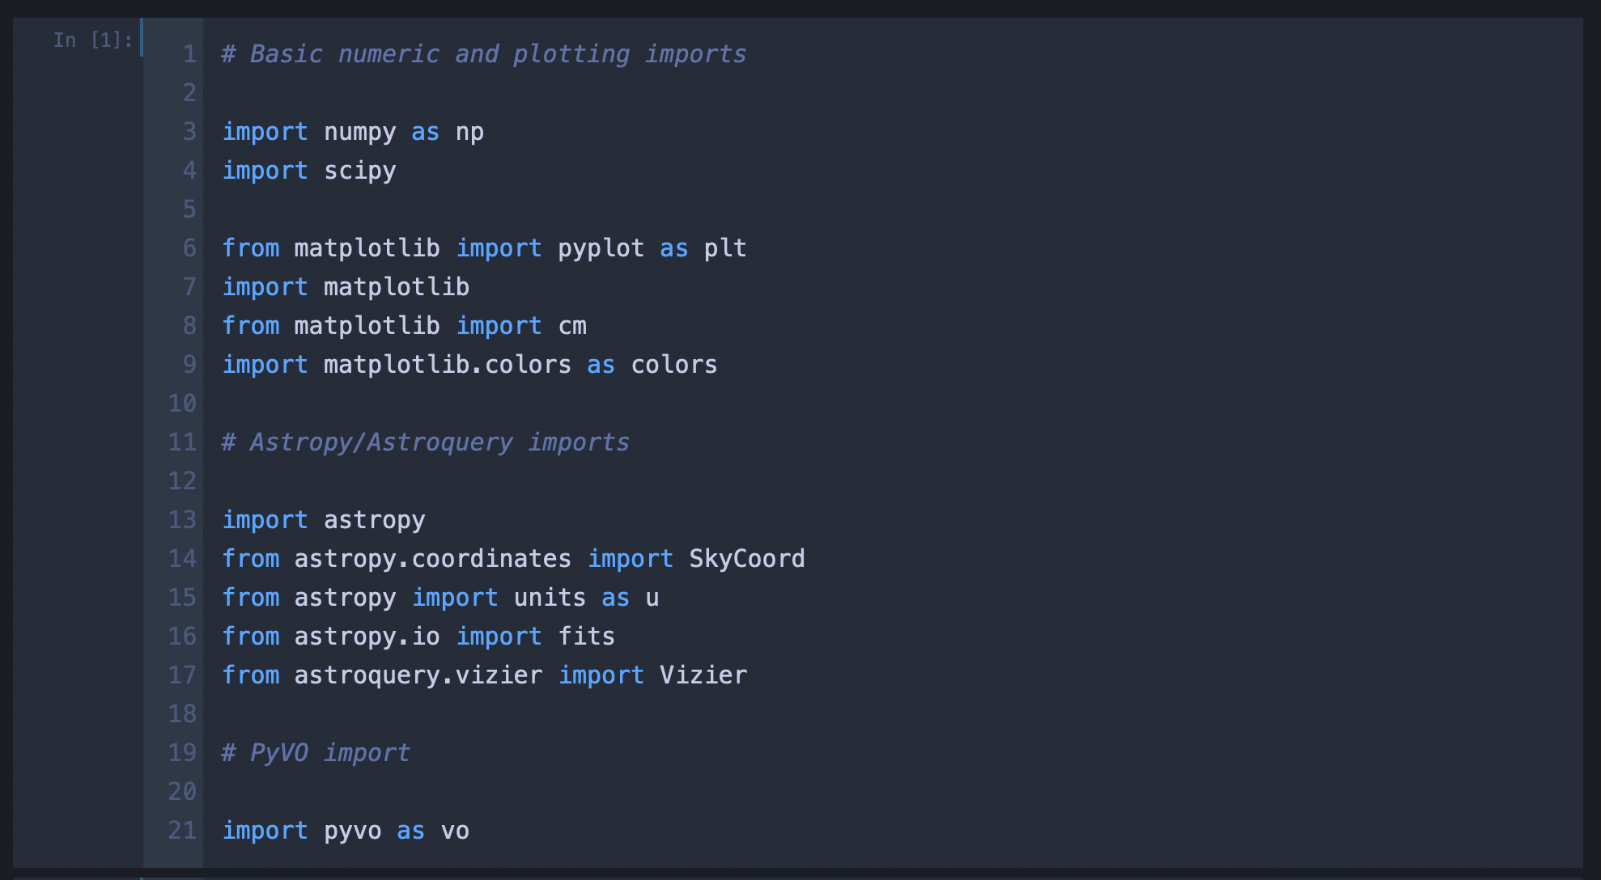Click 'SkyCoord' on line 14

click(x=747, y=559)
